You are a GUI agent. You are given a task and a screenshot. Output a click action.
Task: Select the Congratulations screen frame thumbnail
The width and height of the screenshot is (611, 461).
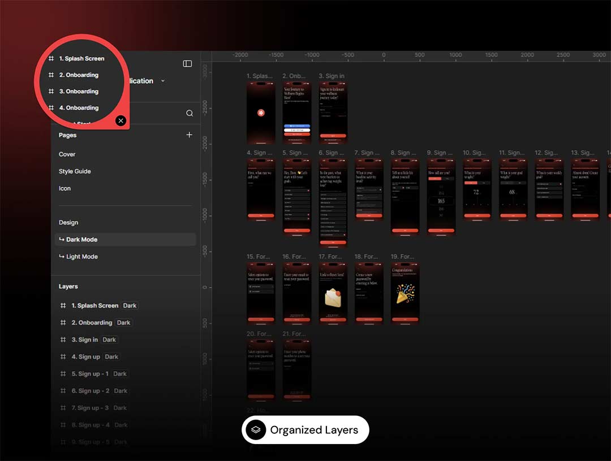405,293
